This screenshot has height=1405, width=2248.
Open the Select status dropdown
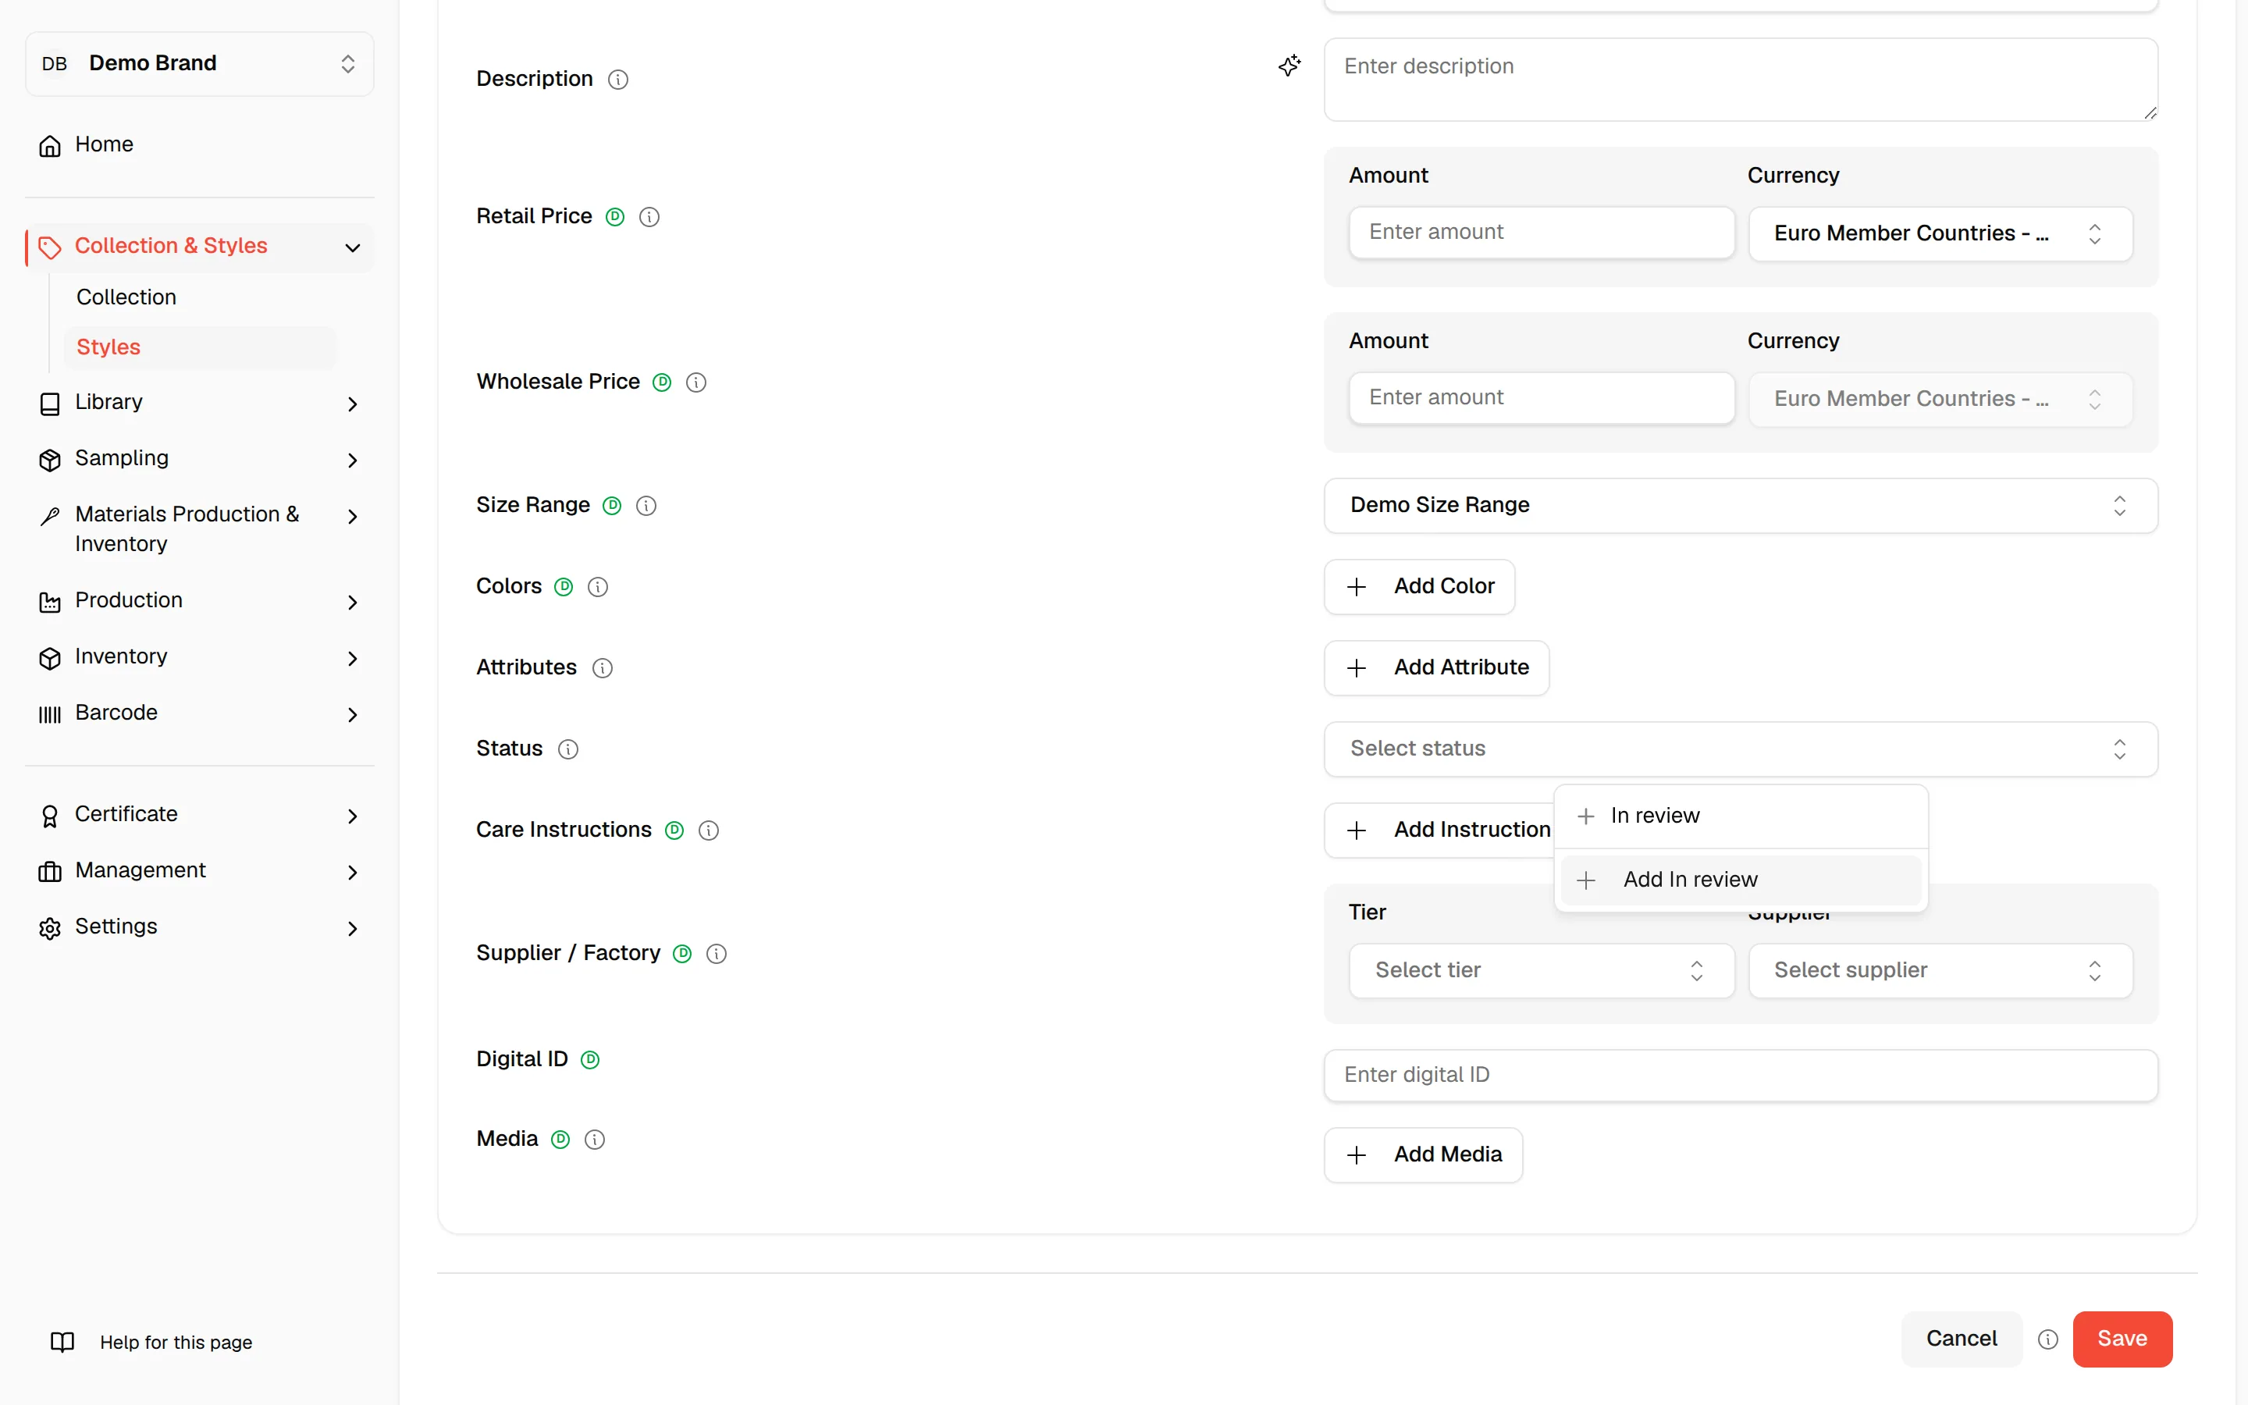tap(1740, 749)
